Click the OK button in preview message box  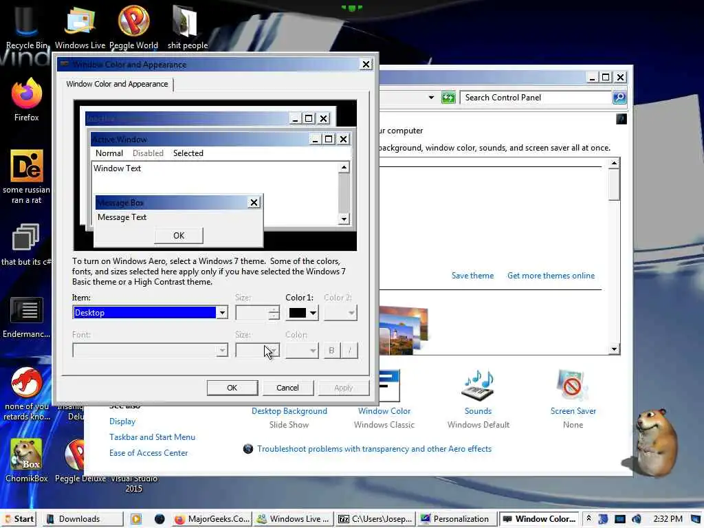tap(179, 236)
